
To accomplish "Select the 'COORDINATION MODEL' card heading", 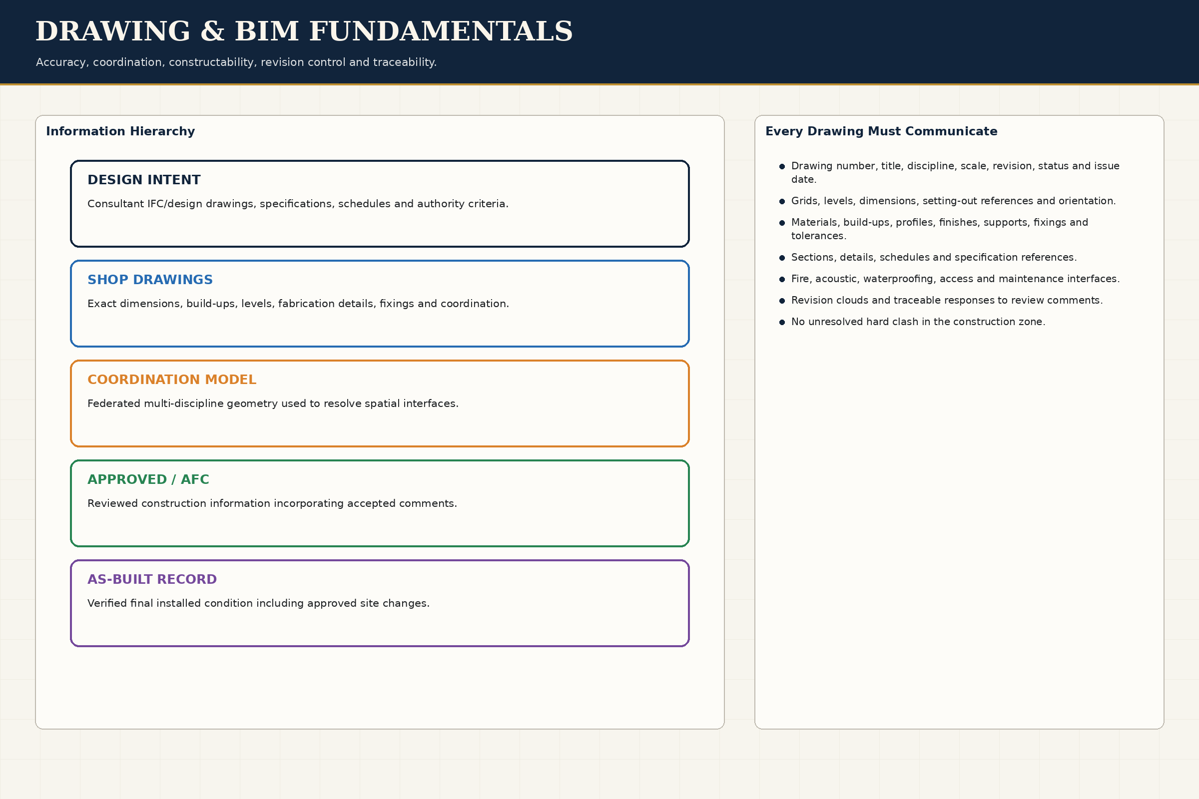I will [x=172, y=380].
